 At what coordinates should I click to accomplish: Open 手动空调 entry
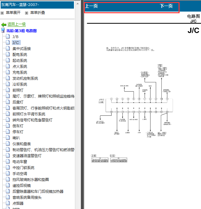click(20, 174)
